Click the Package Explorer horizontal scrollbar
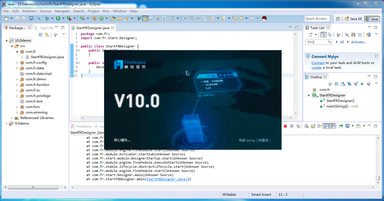Screen dimensions: 384x201 point(33,187)
